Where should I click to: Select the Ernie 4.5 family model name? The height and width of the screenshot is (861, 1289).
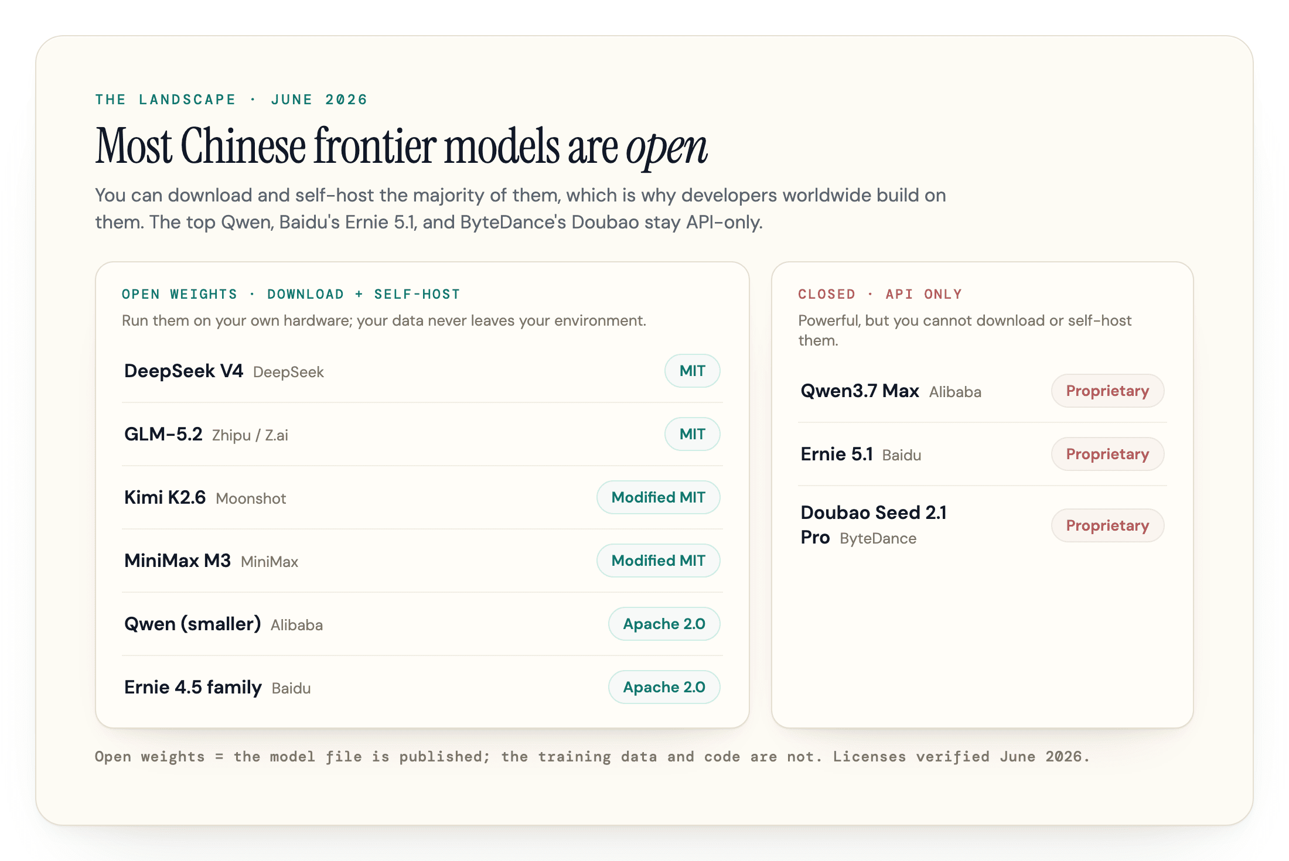(x=193, y=687)
